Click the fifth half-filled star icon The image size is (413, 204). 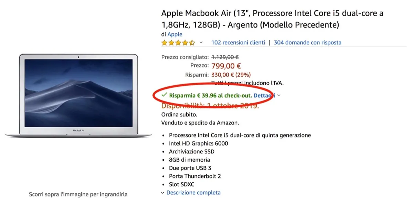192,42
